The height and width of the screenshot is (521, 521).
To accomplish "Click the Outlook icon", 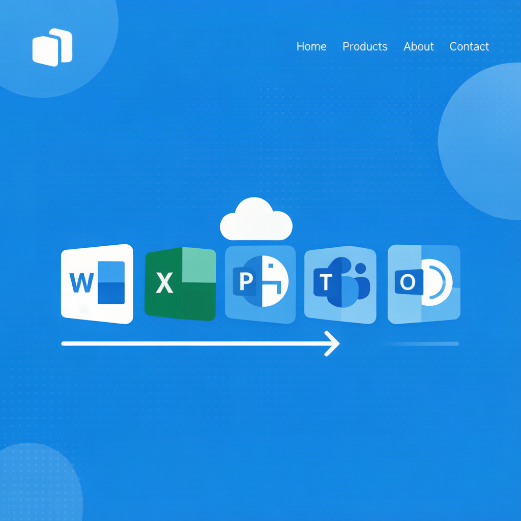I will pos(424,284).
